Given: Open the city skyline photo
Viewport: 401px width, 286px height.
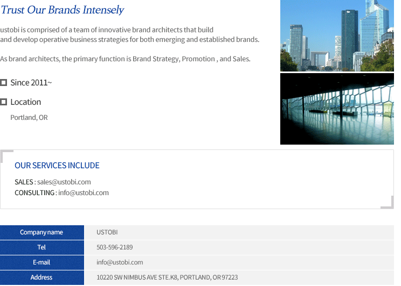Looking at the screenshot, I should coord(337,35).
